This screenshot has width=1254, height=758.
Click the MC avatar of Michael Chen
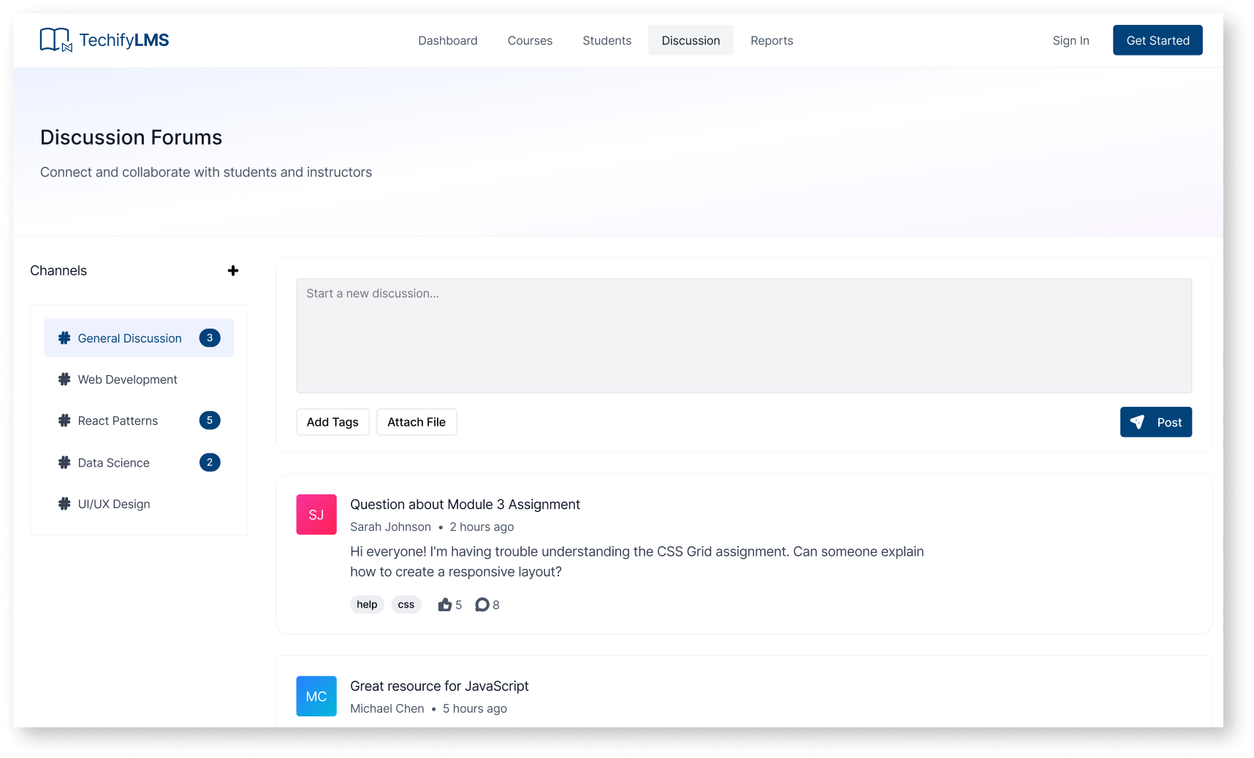coord(316,696)
